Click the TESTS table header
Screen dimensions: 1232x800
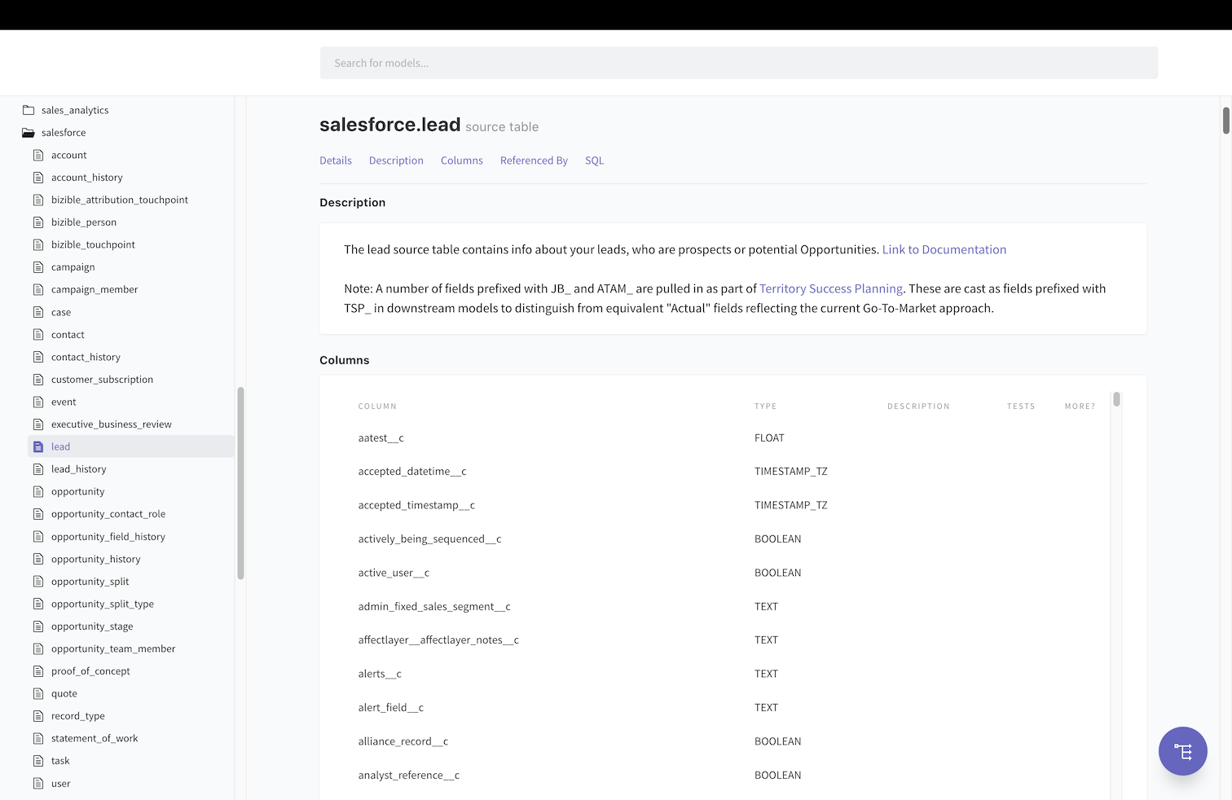pos(1021,407)
